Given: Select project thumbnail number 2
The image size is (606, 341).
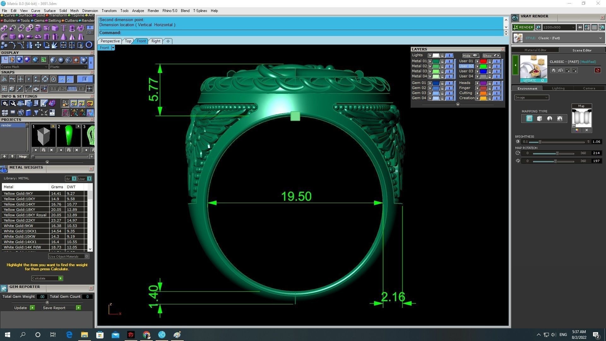Looking at the screenshot, I should tap(68, 136).
